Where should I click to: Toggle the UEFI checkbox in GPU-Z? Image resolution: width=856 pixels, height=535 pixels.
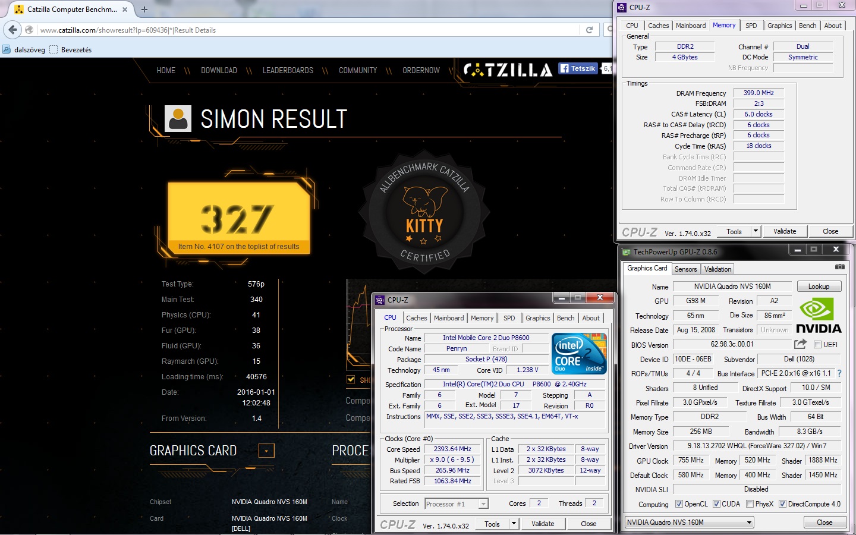click(x=817, y=345)
